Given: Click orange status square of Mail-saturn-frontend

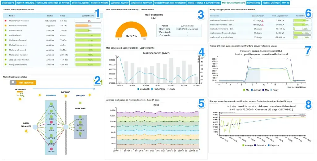Looking at the screenshot, I should point(5,25).
